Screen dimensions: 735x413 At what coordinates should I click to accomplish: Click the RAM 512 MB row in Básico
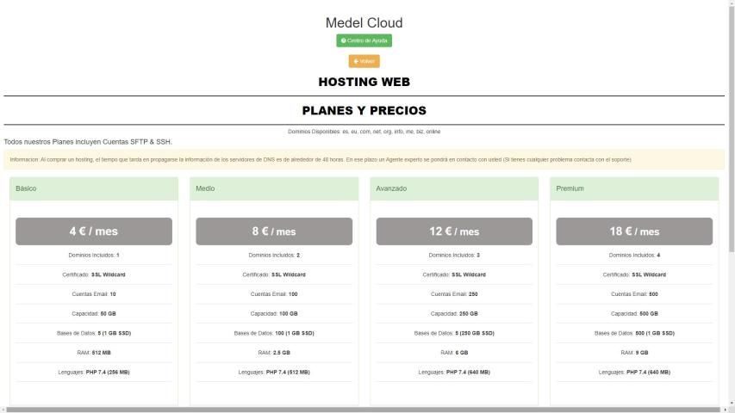(x=94, y=353)
